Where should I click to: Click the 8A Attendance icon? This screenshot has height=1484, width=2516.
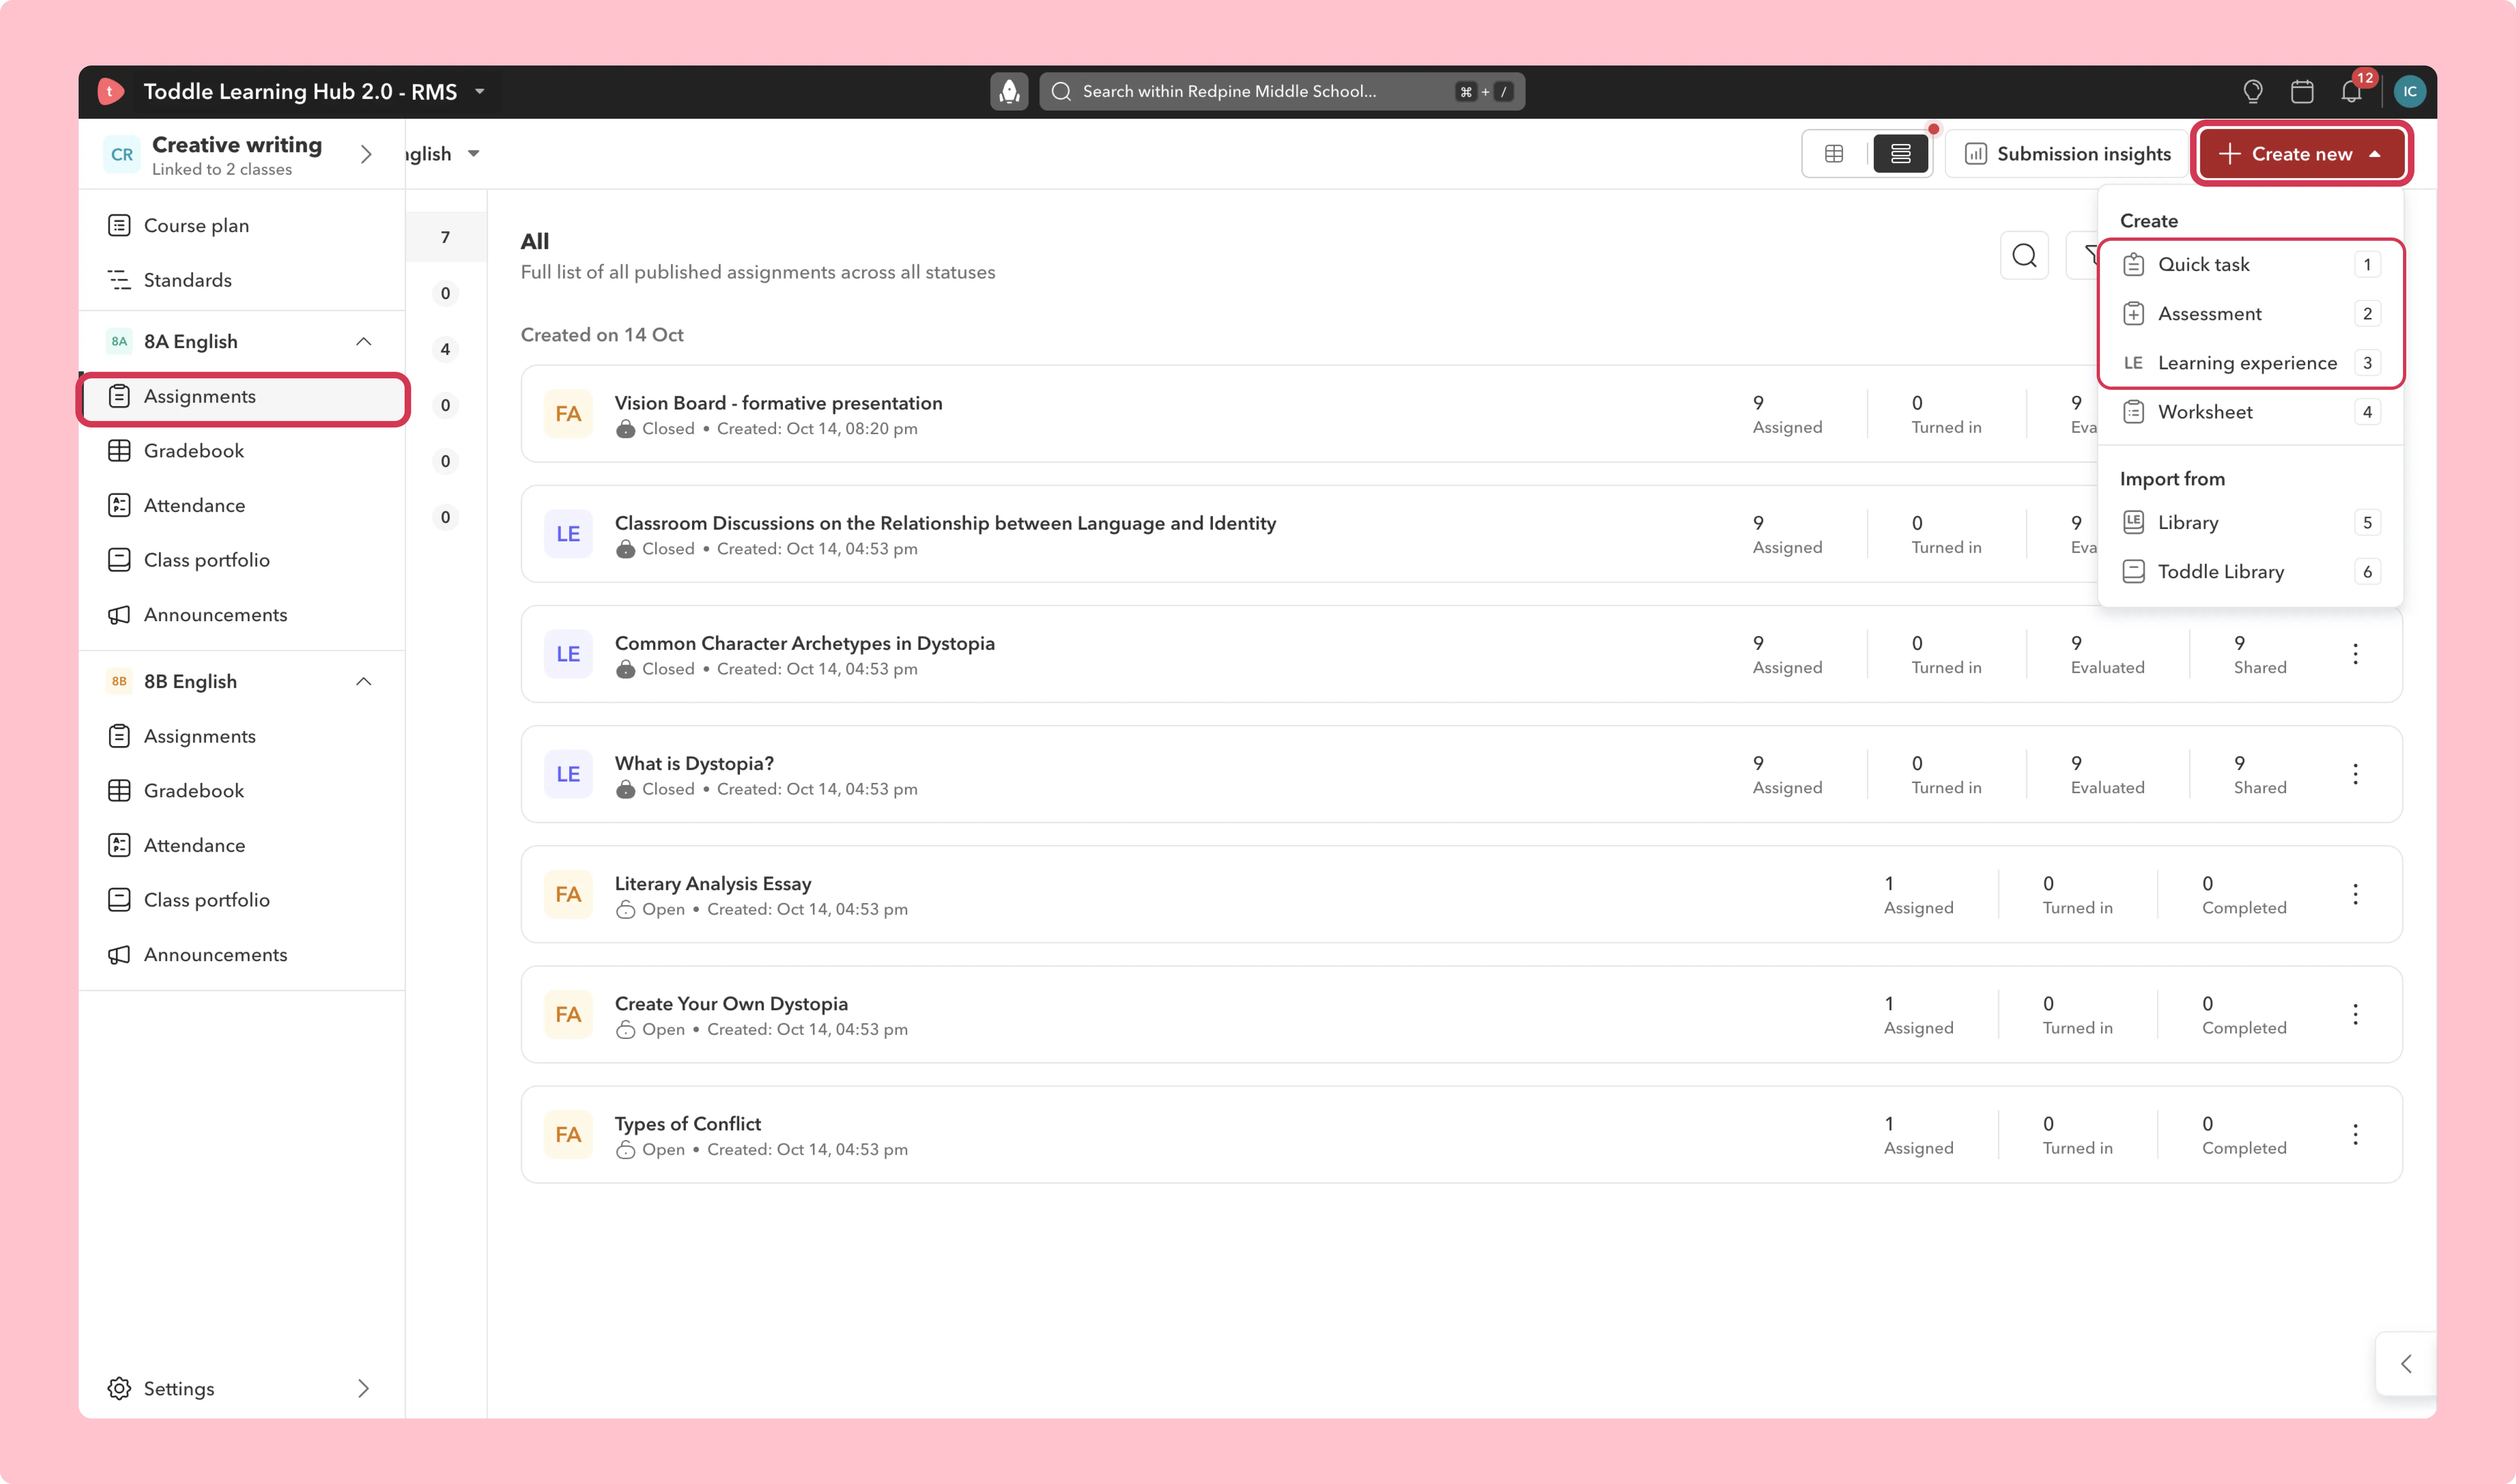pyautogui.click(x=119, y=505)
